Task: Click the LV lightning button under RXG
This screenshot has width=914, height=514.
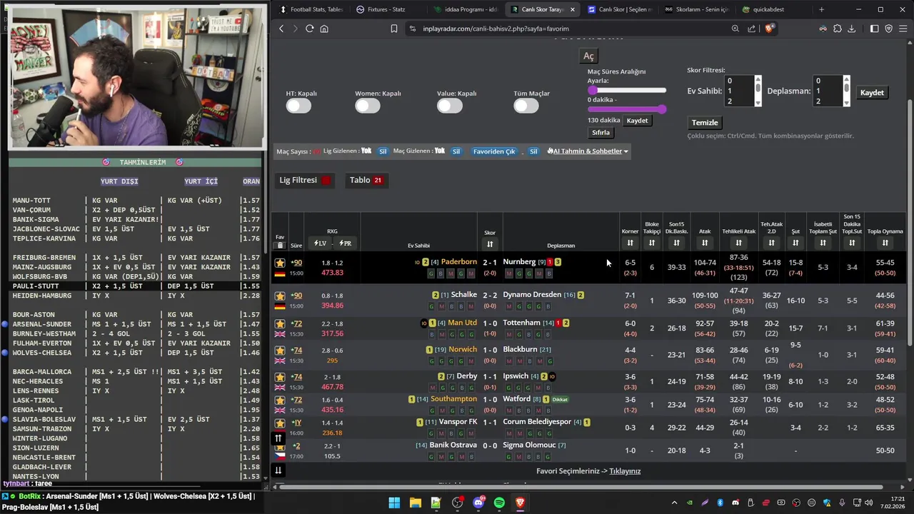Action: [320, 243]
